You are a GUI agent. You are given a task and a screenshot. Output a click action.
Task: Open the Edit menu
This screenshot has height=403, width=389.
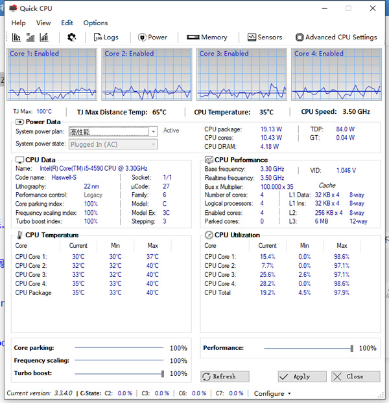pyautogui.click(x=67, y=23)
